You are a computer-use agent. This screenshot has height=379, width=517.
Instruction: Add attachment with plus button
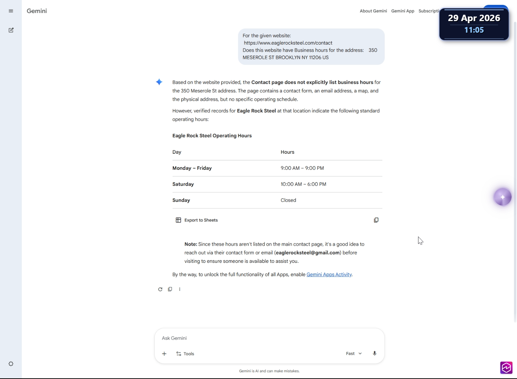[164, 354]
